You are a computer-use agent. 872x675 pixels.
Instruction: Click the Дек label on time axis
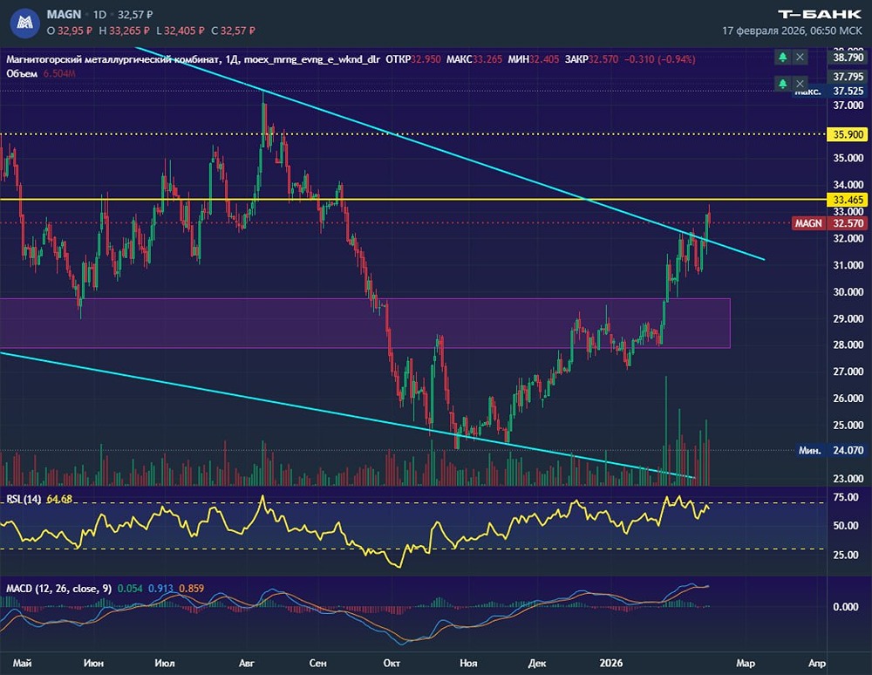click(x=536, y=663)
